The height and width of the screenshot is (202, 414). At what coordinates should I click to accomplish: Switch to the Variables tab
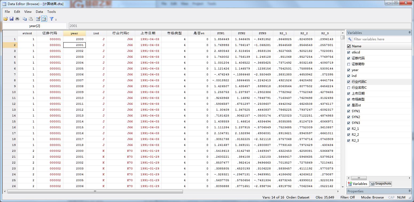click(x=358, y=184)
